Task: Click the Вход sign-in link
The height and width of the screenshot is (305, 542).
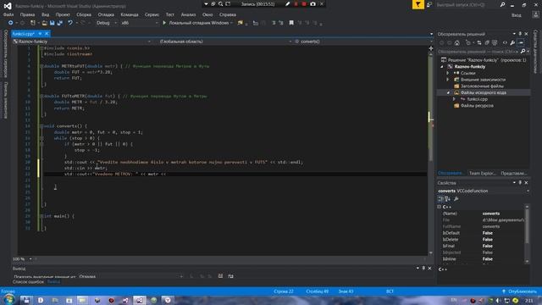Action: 516,15
